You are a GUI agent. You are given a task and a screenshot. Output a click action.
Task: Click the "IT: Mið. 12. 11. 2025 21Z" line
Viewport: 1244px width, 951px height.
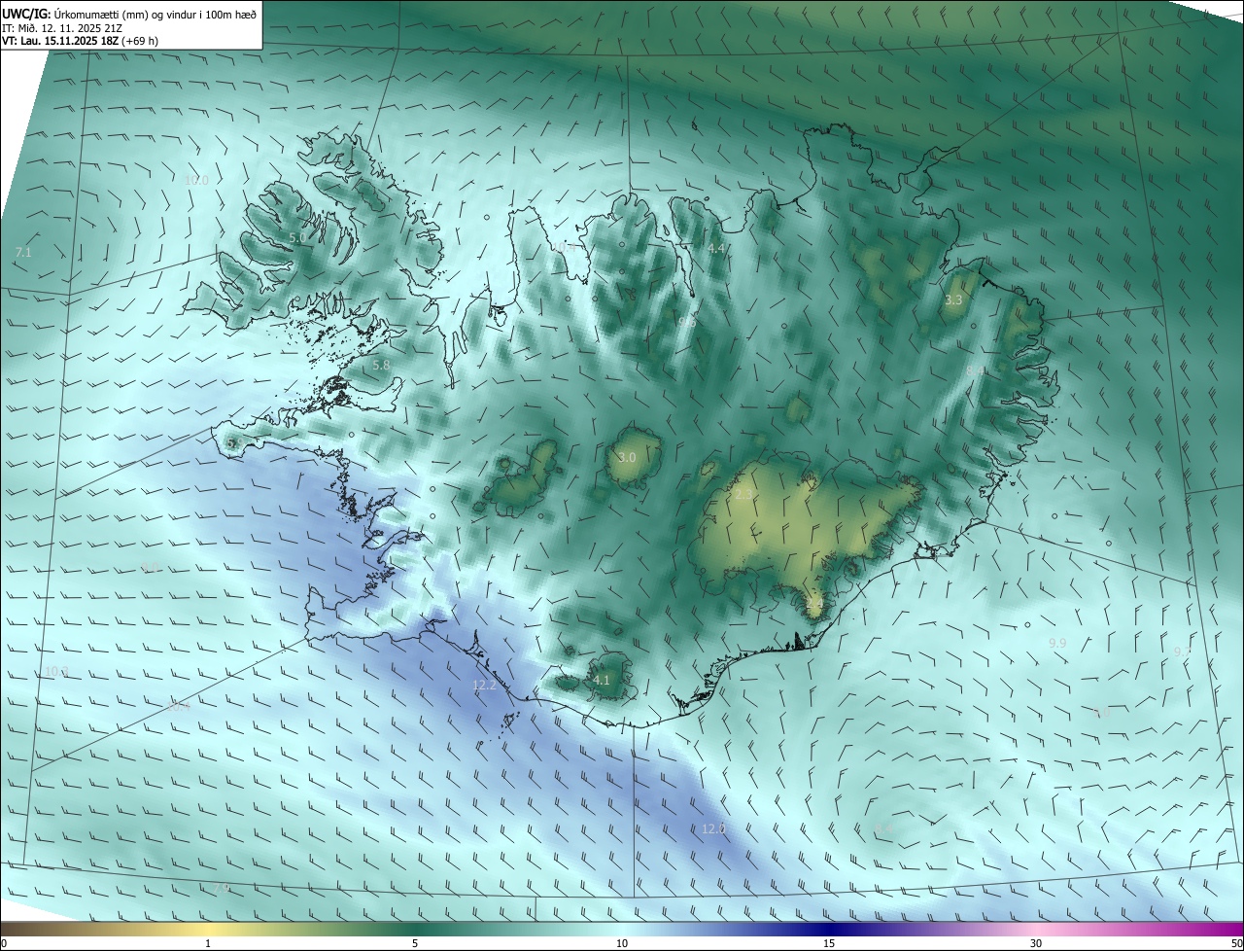(63, 28)
